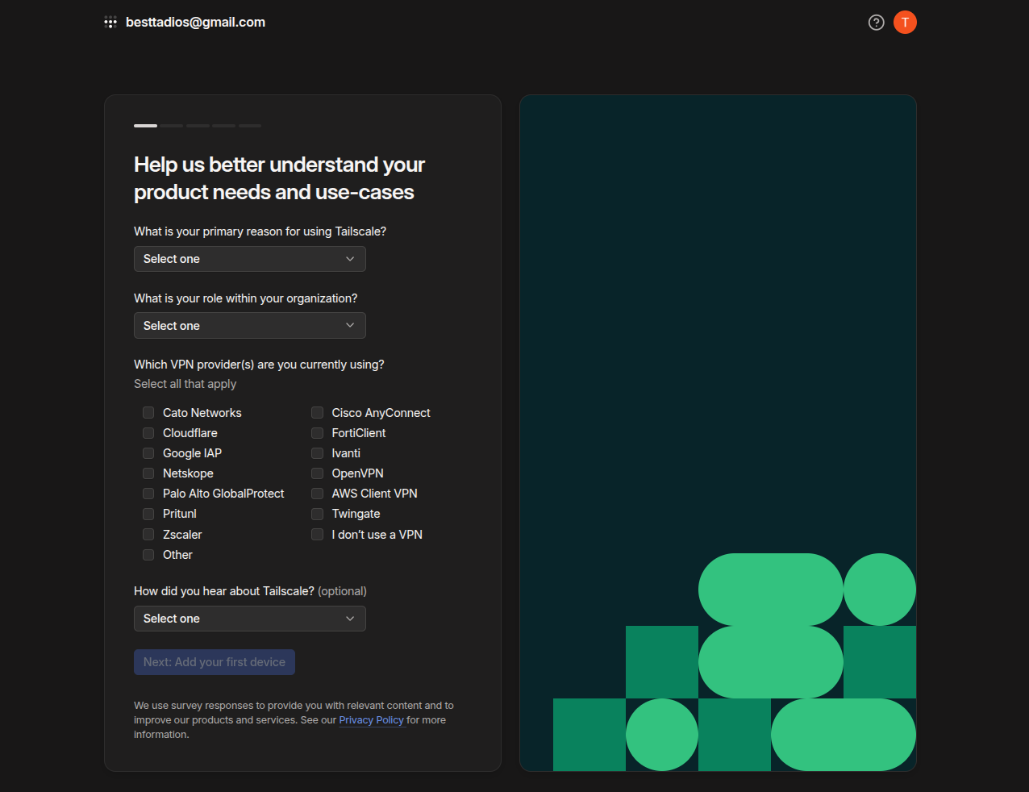Image resolution: width=1029 pixels, height=792 pixels.
Task: Click the besttadios@gmail.com account name
Action: (x=195, y=23)
